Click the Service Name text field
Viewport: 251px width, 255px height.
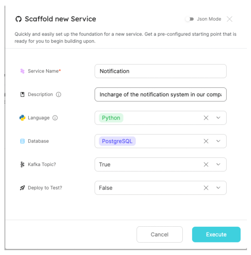160,71
